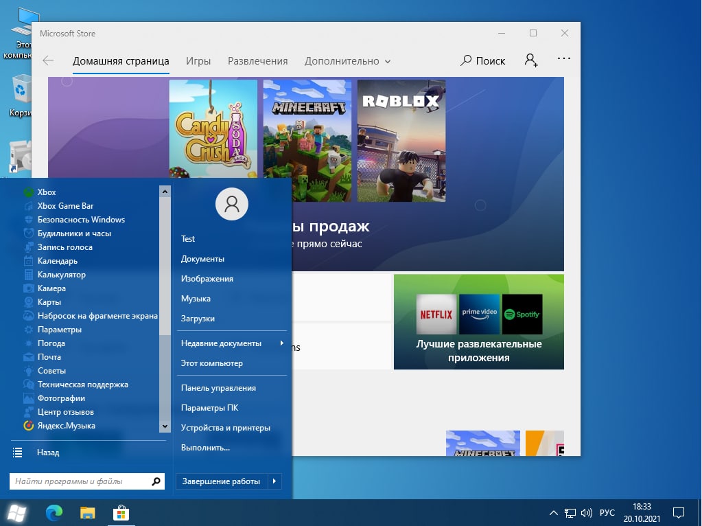This screenshot has height=526, width=702.
Task: Click Microsoft Store taskbar icon
Action: (121, 513)
